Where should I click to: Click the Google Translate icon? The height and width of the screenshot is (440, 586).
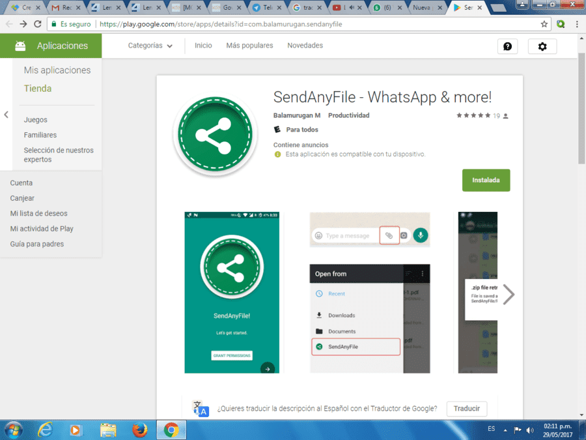click(x=201, y=408)
